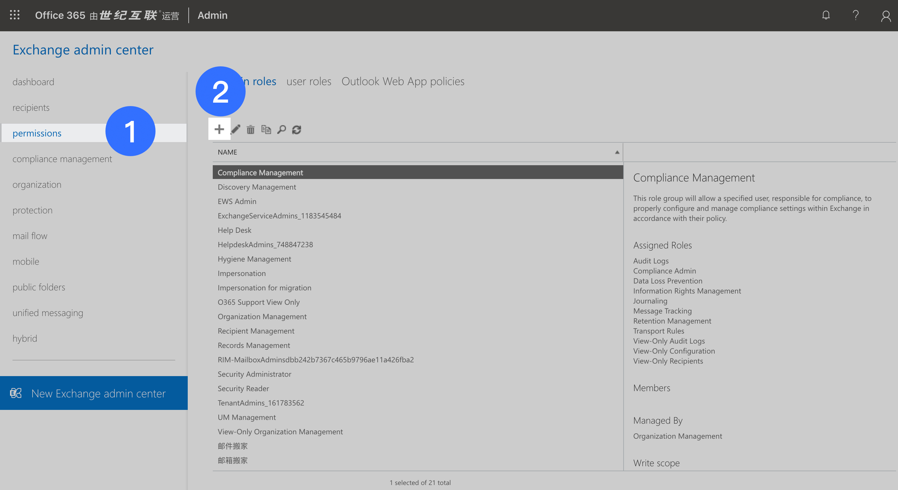Open the New Exchange admin center
Viewport: 898px width, 490px height.
98,393
